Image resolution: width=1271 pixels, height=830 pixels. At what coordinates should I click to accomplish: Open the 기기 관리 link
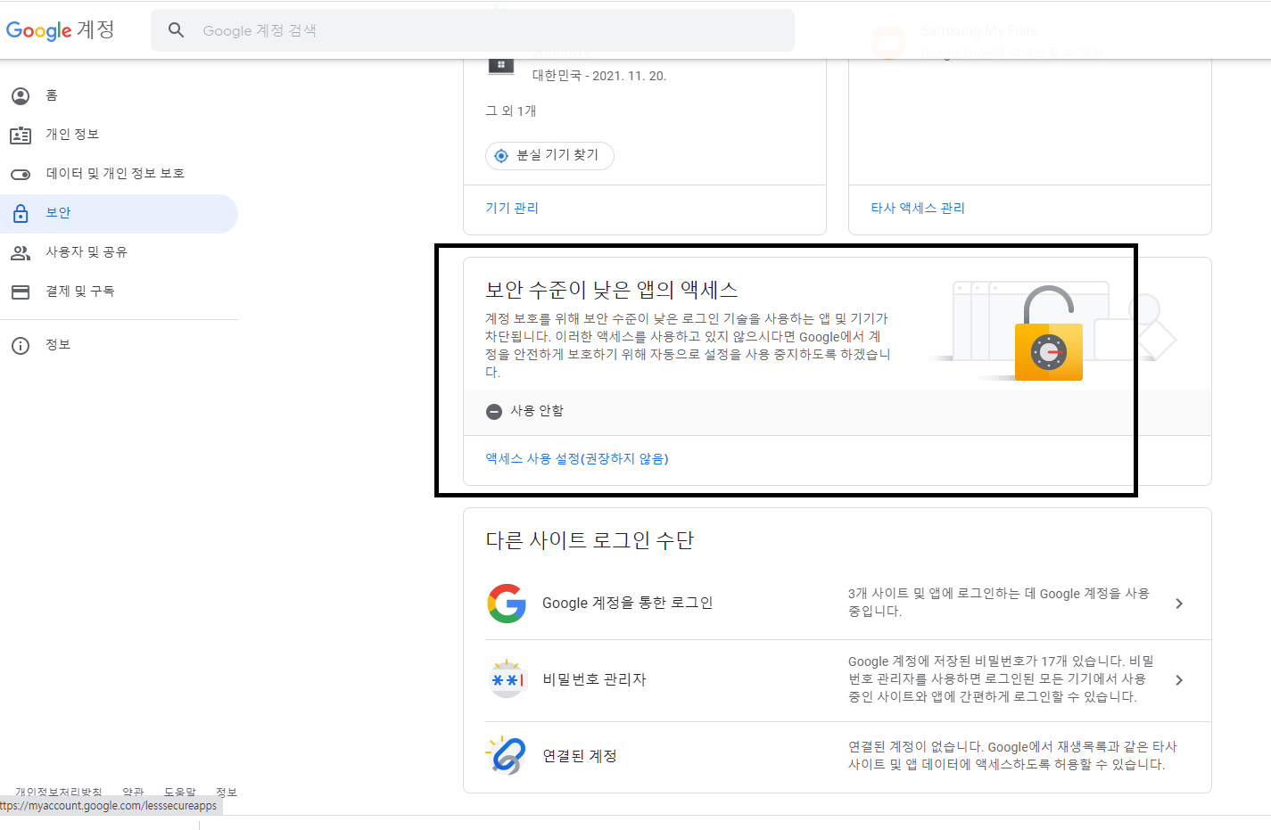coord(512,208)
